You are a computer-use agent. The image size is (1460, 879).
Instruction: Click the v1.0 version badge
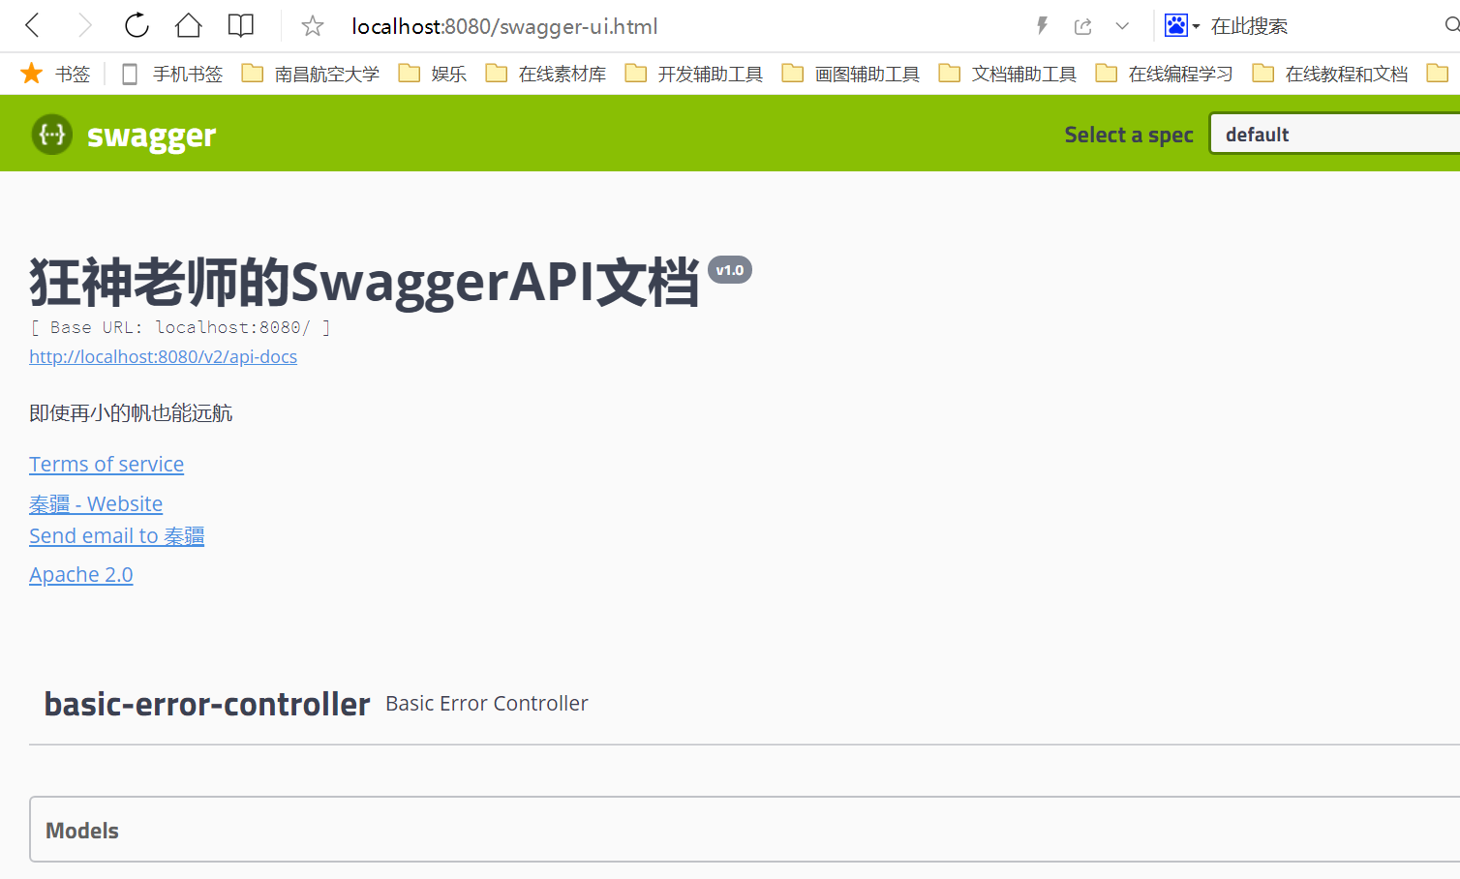point(730,270)
